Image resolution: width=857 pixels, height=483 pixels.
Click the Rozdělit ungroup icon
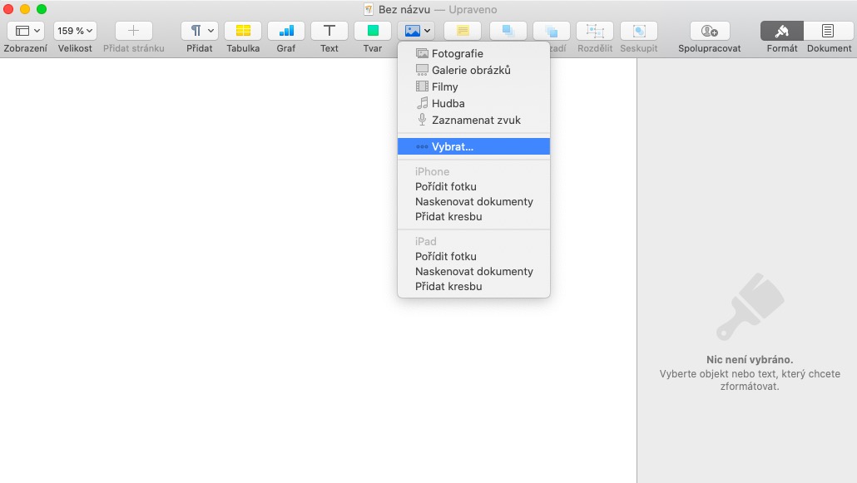(595, 31)
